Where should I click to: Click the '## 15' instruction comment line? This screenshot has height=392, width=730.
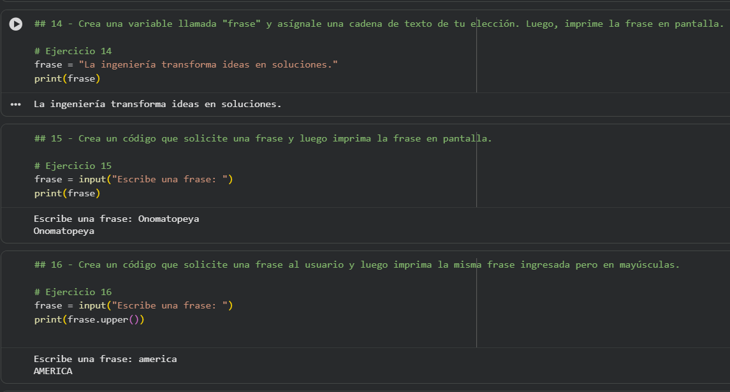click(x=263, y=138)
